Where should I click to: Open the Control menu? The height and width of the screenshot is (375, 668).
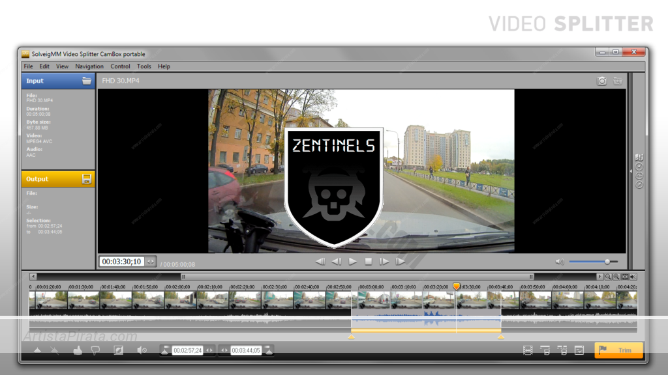coord(120,66)
